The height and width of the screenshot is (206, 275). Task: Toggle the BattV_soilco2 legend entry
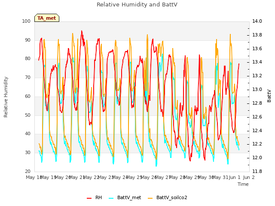click(x=168, y=197)
